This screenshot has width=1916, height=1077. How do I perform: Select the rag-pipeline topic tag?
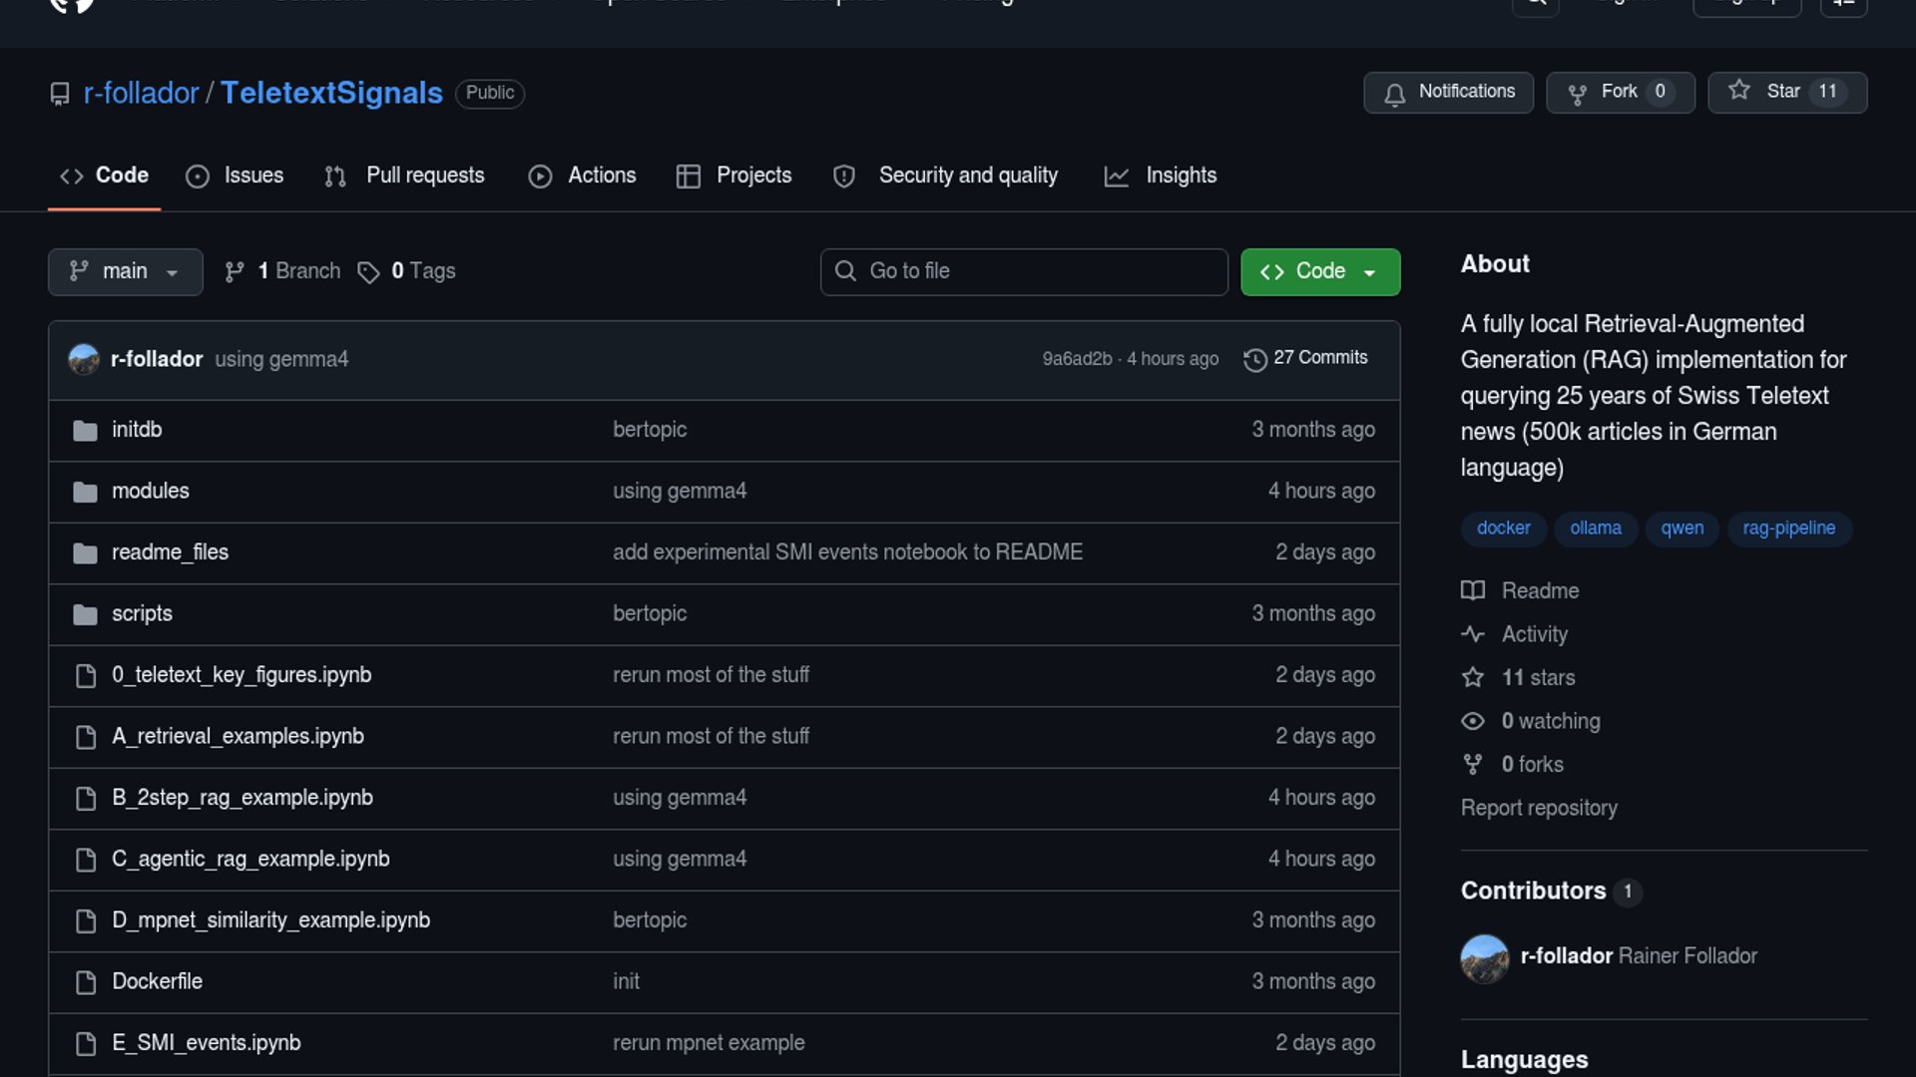[x=1788, y=528]
